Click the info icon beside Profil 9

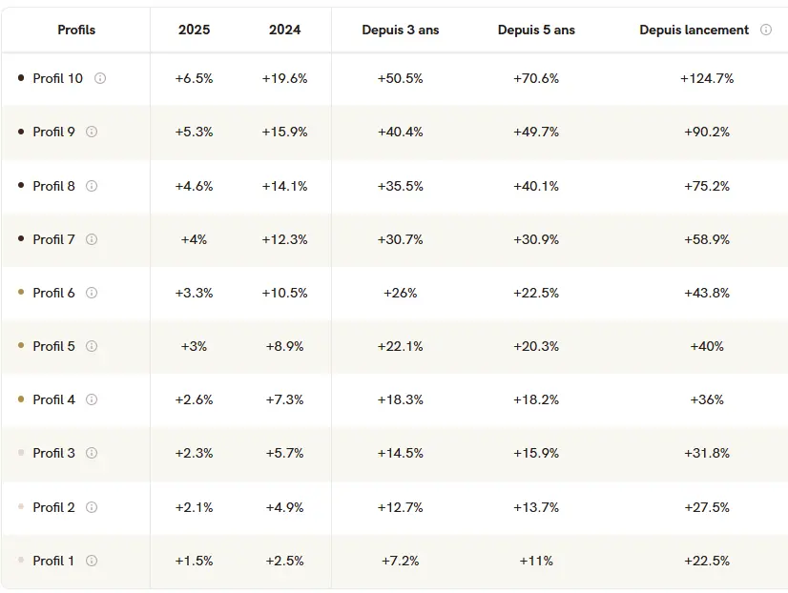point(92,132)
